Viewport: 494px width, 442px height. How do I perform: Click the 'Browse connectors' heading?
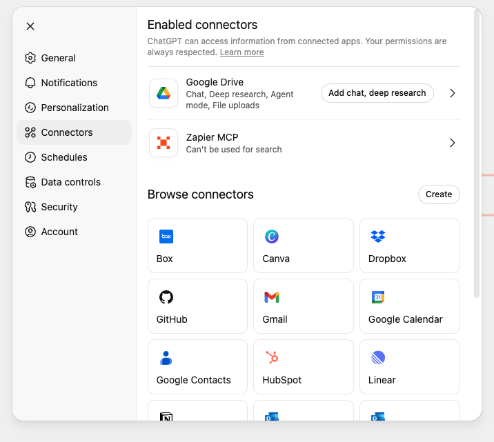201,194
